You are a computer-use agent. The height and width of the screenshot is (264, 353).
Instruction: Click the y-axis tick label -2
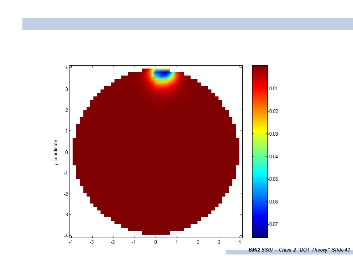66,194
